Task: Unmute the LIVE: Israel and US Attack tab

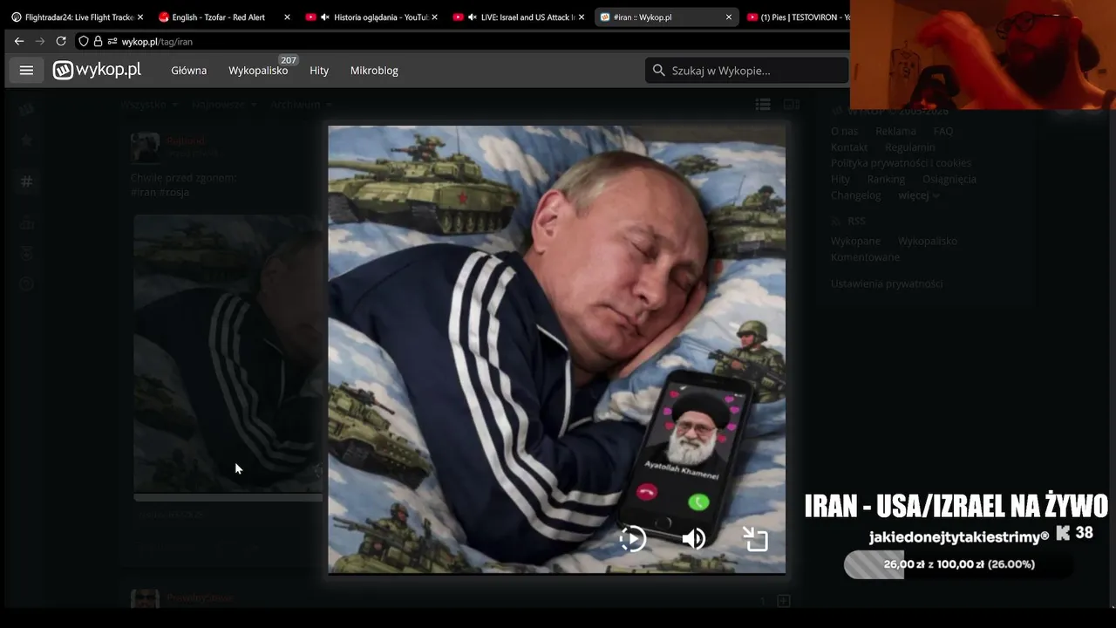Action: (x=473, y=17)
